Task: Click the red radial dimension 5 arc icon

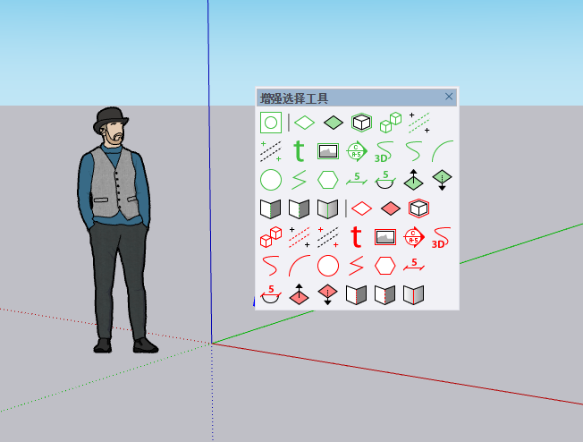Action: coord(271,294)
